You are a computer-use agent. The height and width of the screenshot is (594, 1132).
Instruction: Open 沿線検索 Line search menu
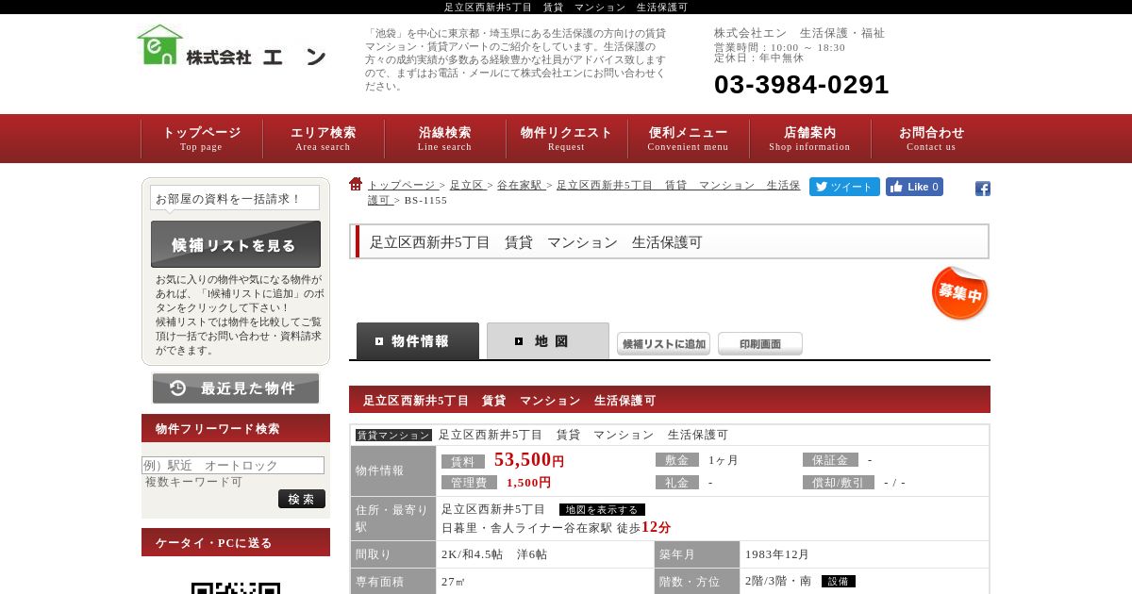tap(445, 139)
